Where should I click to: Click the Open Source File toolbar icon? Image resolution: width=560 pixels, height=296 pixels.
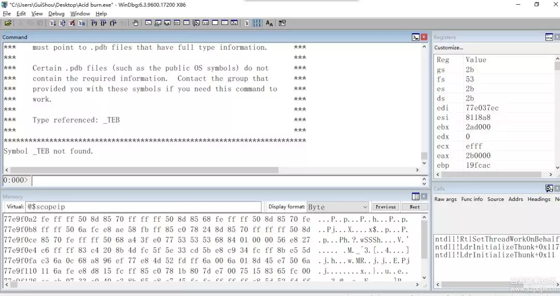click(x=8, y=23)
